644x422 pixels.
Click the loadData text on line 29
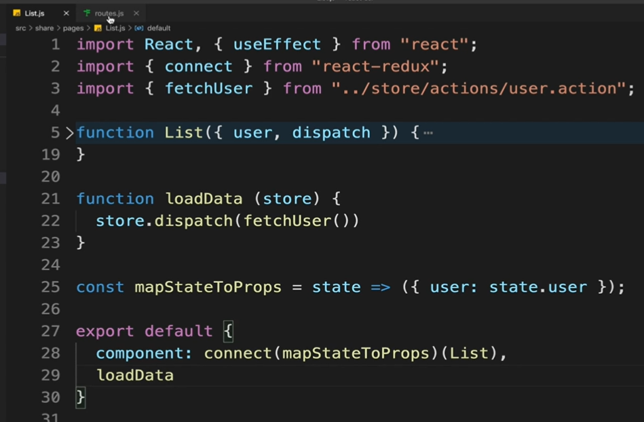135,375
